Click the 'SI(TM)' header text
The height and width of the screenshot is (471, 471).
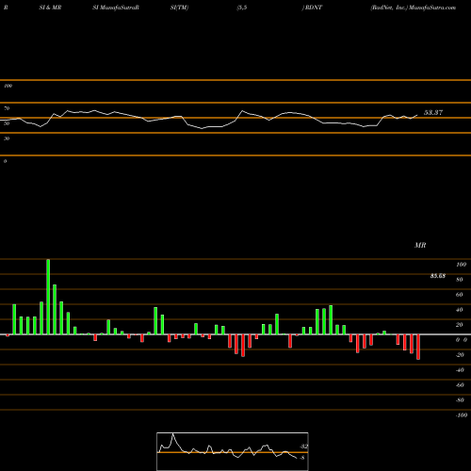(179, 8)
